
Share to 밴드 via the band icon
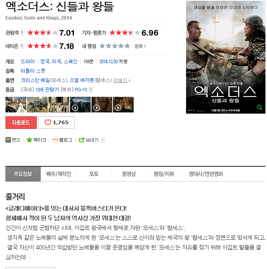8,140
